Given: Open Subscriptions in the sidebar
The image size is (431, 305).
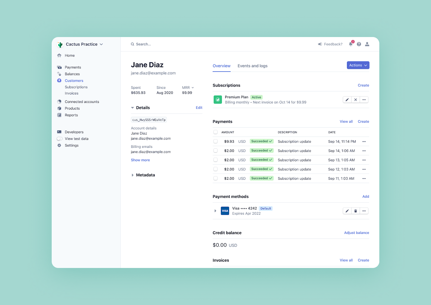Looking at the screenshot, I should pos(76,87).
